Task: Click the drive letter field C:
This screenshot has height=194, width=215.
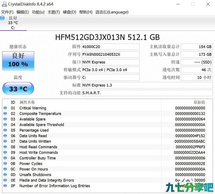Action: coord(111,77)
